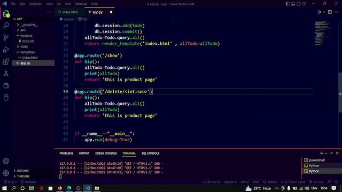
Task: Toggle secondary side bar layout icon
Action: [x=299, y=4]
